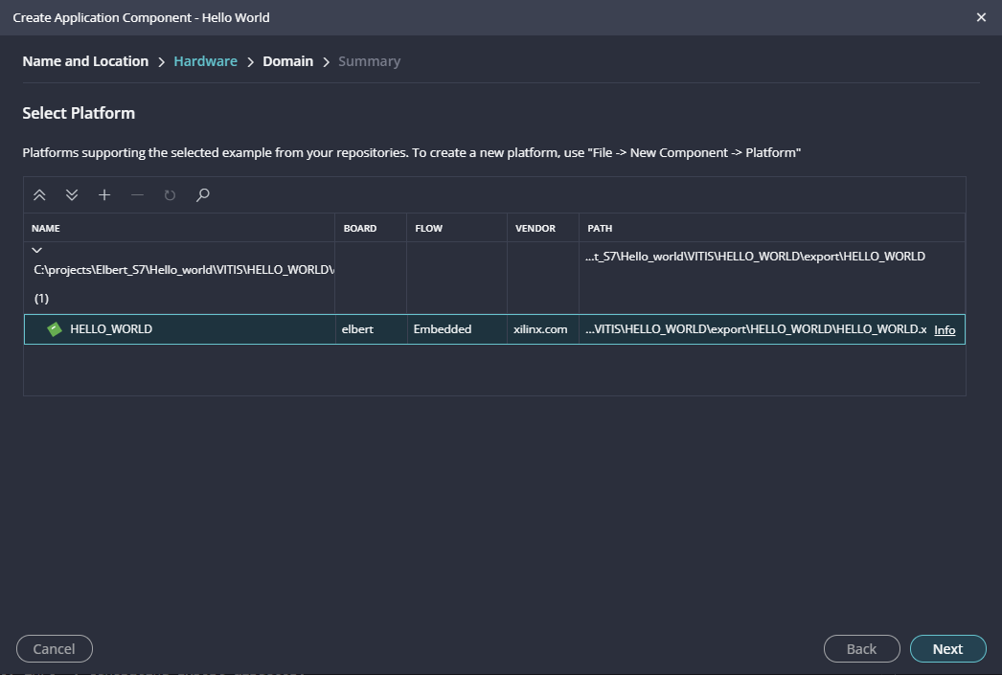The width and height of the screenshot is (1002, 675).
Task: Click the VENDOR column header
Action: coord(535,229)
